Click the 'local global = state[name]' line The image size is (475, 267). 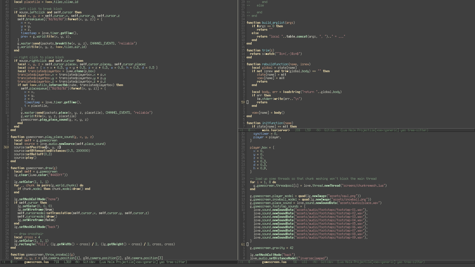coord(274,67)
